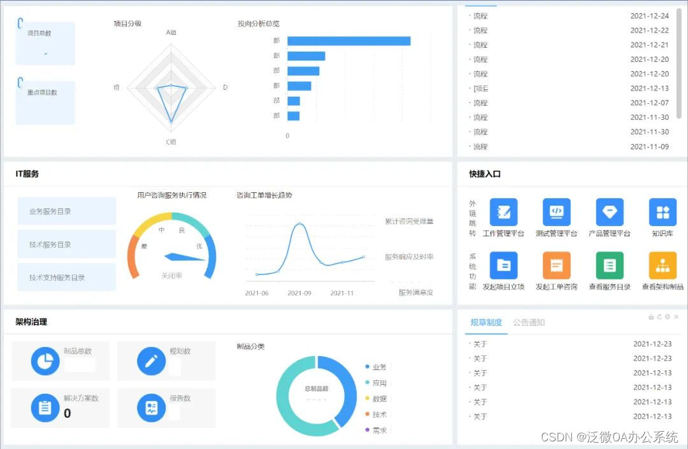Click the 规划数 pencil icon
This screenshot has height=449, width=688.
[x=152, y=361]
